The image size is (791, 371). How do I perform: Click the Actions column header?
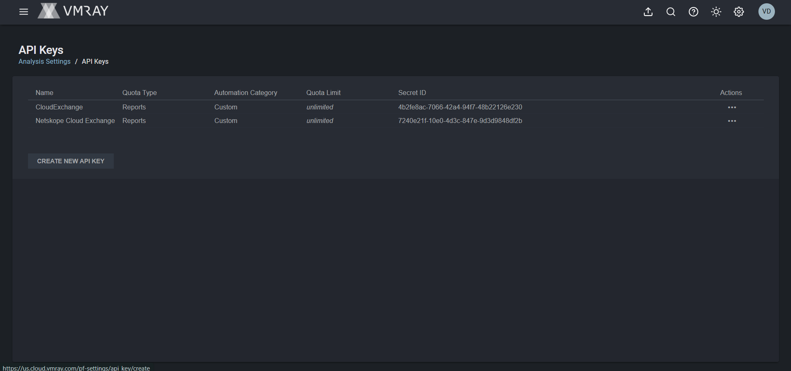[731, 93]
